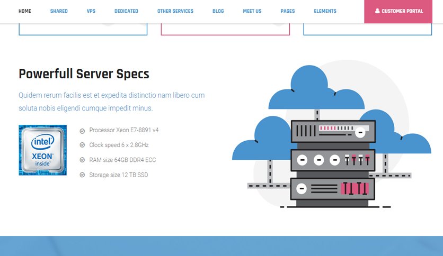Click the Intel Xeon inside badge image
This screenshot has width=443, height=256.
pyautogui.click(x=43, y=150)
